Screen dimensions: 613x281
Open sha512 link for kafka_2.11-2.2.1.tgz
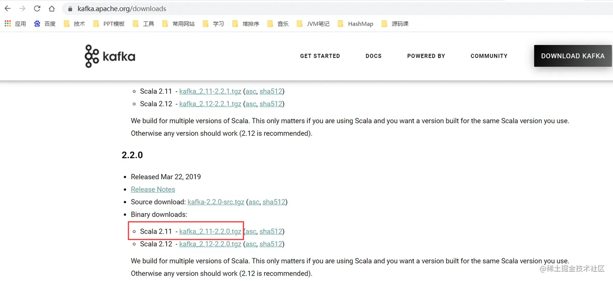pos(271,91)
